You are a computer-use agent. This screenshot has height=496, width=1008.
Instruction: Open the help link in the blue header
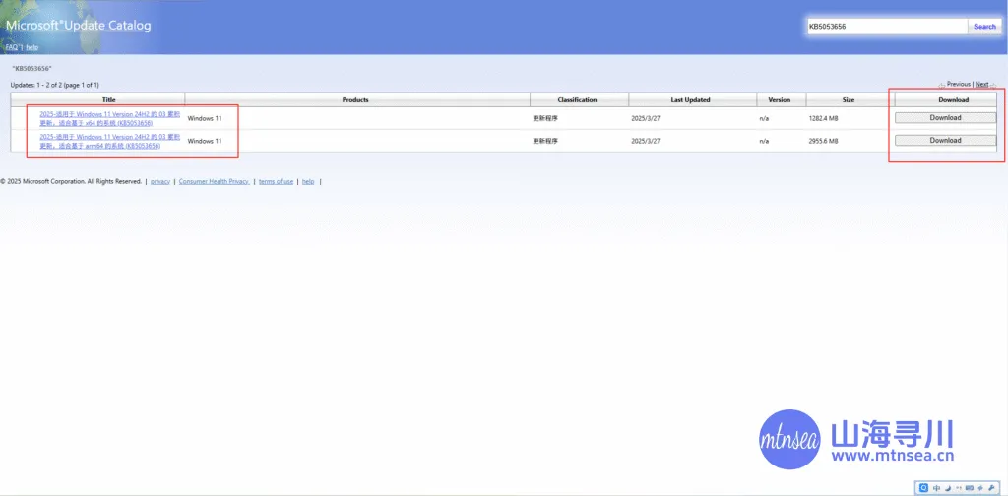(32, 47)
